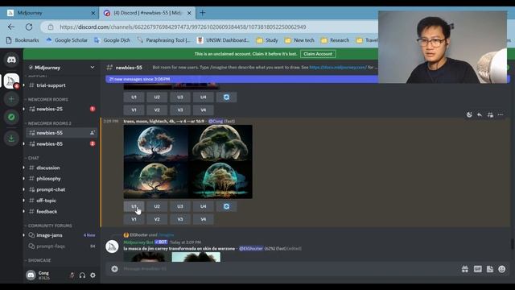Screen dimensions: 515x290
Task: Click Claim Account button
Action: pyautogui.click(x=318, y=54)
